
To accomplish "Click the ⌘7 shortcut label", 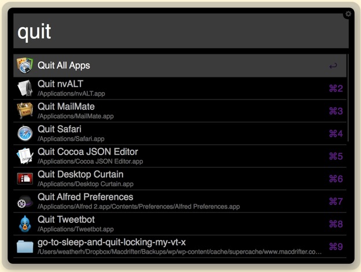I will click(336, 201).
